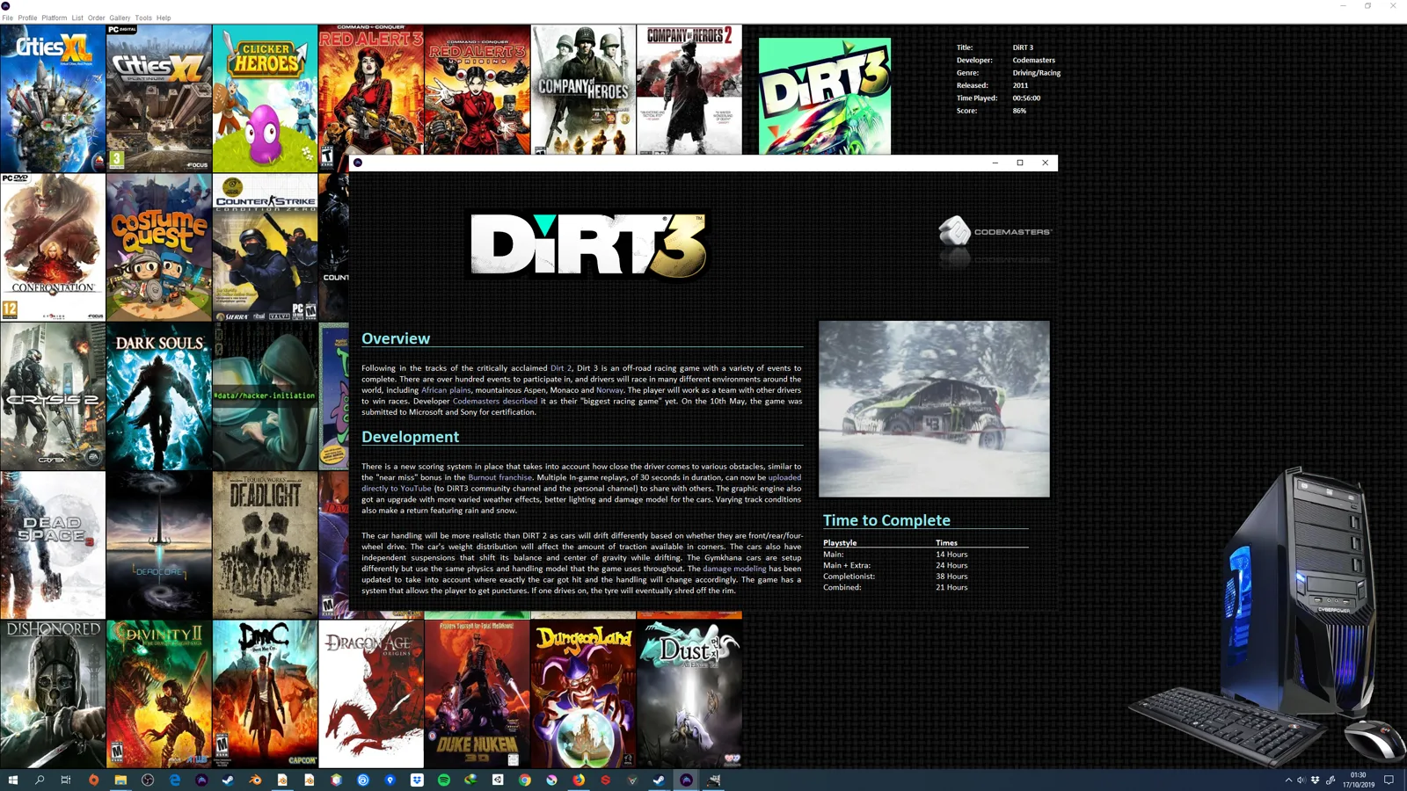Open the List menu
The height and width of the screenshot is (791, 1407).
(77, 18)
